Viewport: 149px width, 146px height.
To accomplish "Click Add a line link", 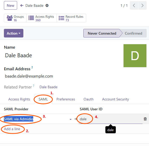I will click(x=12, y=129).
